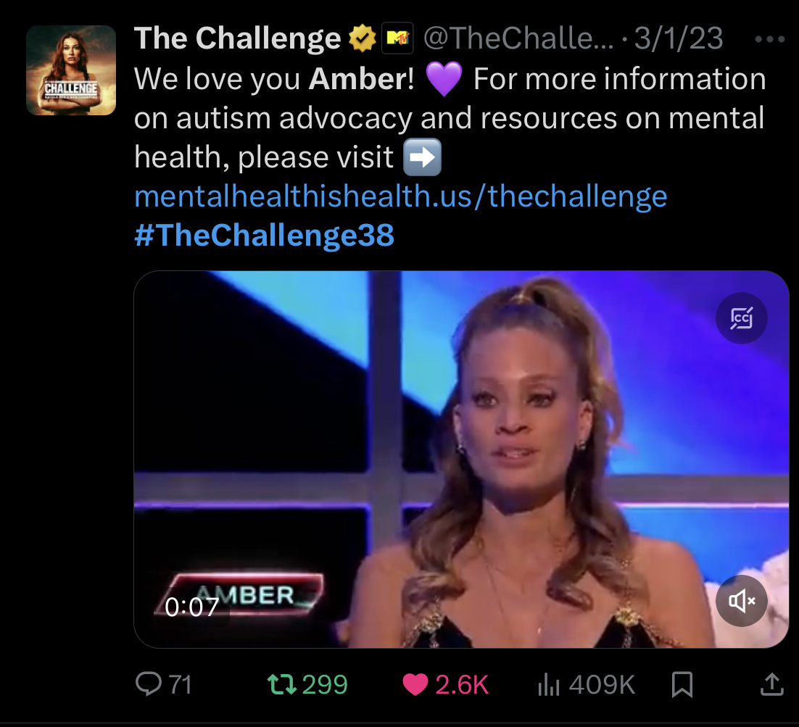View analytics via the 409K bar-chart icon

[x=549, y=684]
